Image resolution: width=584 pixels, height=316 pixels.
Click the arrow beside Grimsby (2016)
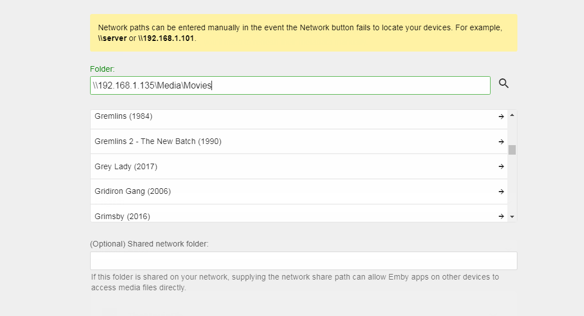pyautogui.click(x=501, y=216)
